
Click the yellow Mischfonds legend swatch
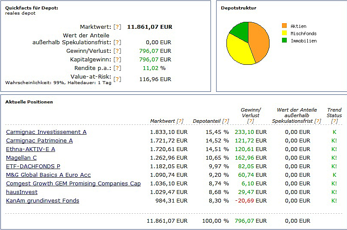[x=284, y=33]
